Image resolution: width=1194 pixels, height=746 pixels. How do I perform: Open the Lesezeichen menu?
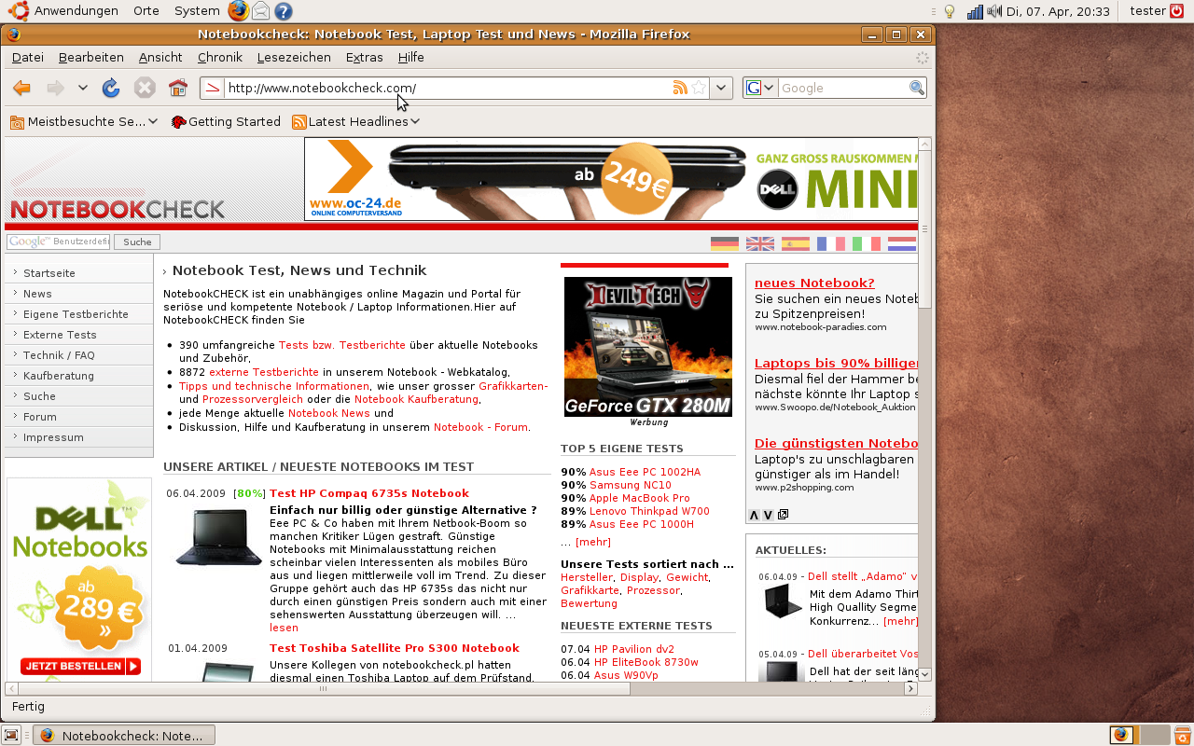pyautogui.click(x=294, y=57)
